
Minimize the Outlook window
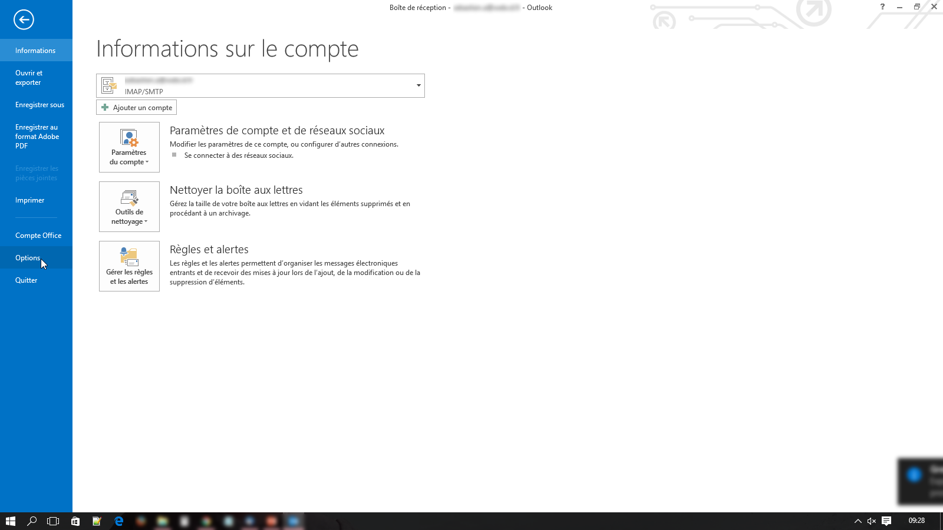point(899,7)
